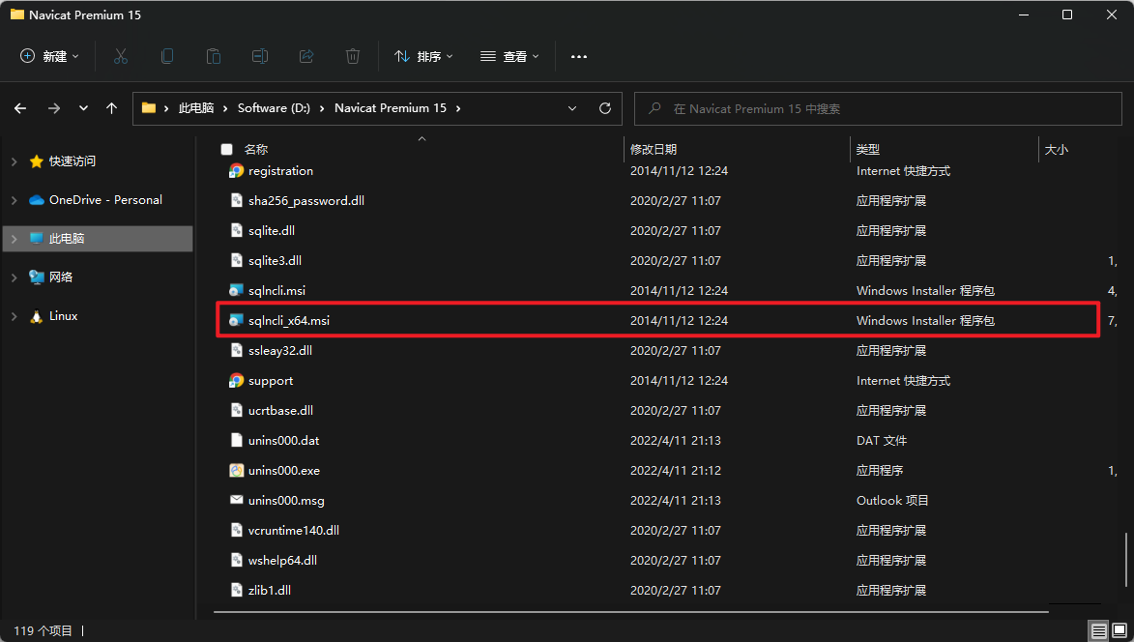Click the Delete trash icon
This screenshot has height=642, width=1134.
[353, 56]
